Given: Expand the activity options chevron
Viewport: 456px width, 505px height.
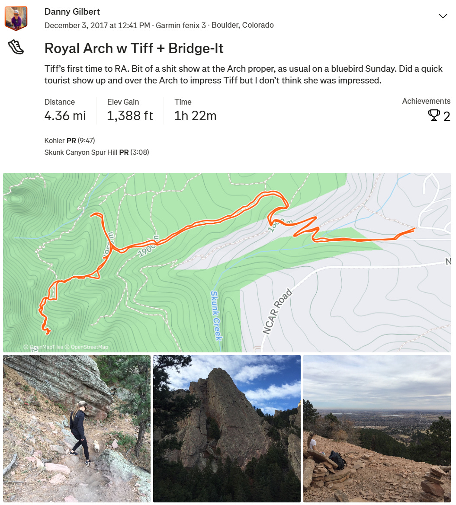Looking at the screenshot, I should (443, 16).
